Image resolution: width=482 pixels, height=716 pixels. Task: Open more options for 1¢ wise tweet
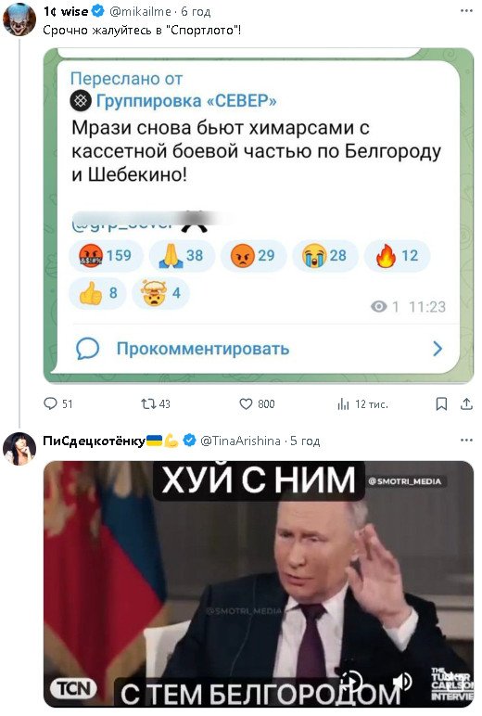click(466, 10)
